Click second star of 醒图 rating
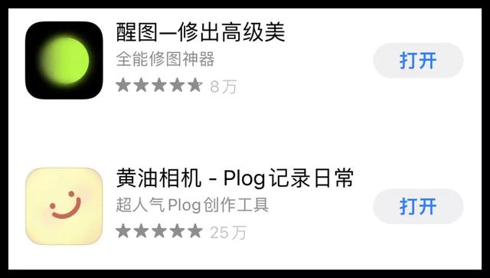The image size is (490, 278). click(141, 85)
